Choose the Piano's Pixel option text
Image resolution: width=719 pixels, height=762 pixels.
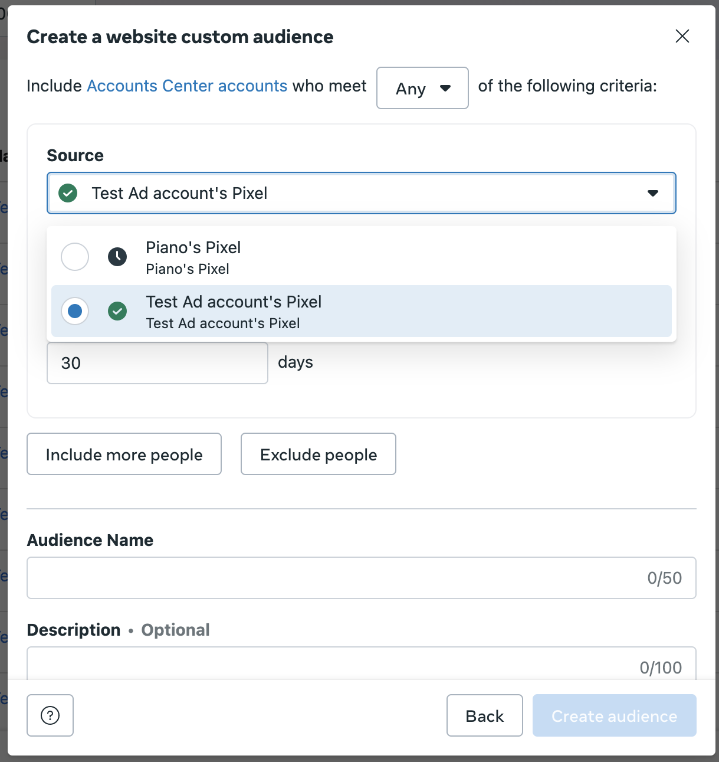click(x=193, y=257)
